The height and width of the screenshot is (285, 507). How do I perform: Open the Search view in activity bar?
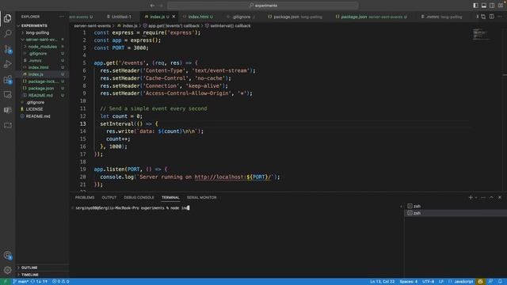(x=7, y=33)
